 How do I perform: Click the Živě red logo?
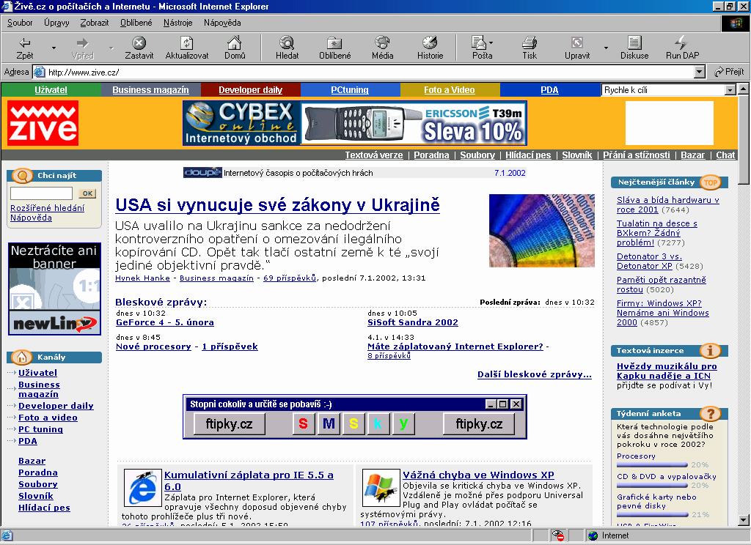tap(43, 123)
